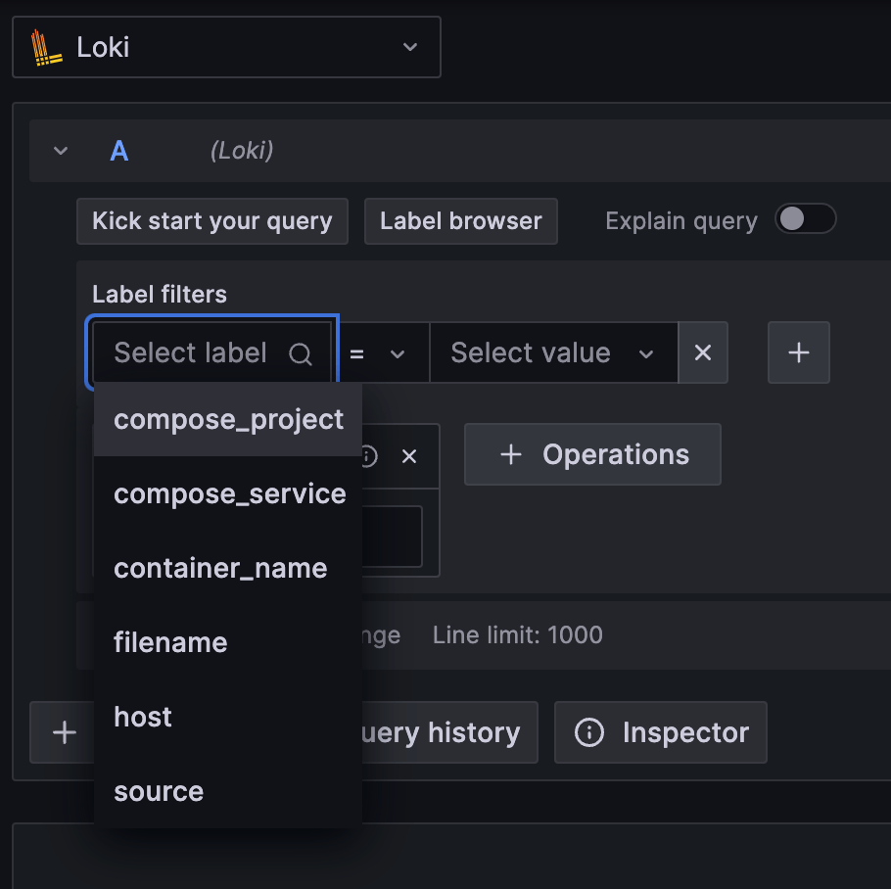The image size is (891, 889).
Task: Collapse query row A
Action: coord(61,151)
